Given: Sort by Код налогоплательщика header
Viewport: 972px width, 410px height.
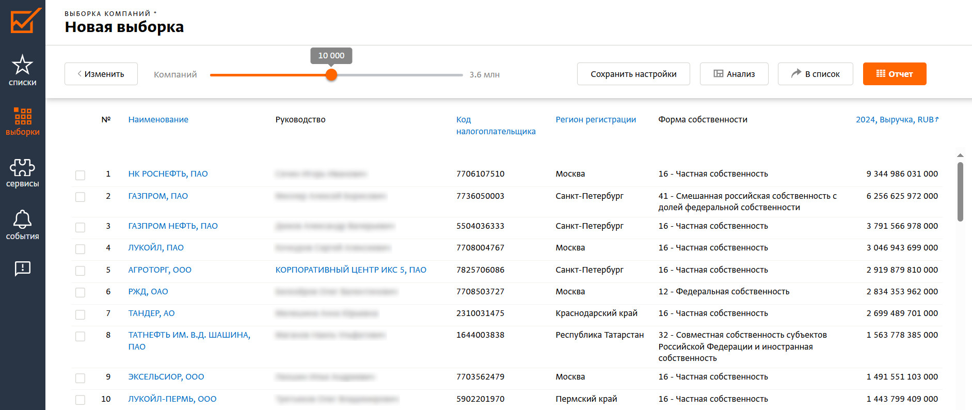Looking at the screenshot, I should [496, 125].
